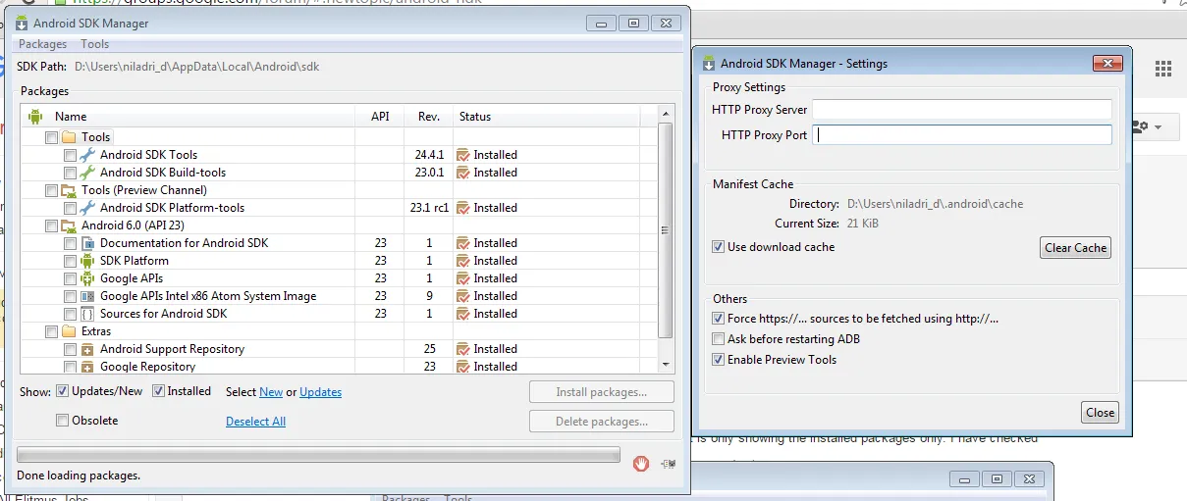Click the Tools (Preview Channel) folder icon
Screen dimensions: 1187x501
[x=69, y=190]
